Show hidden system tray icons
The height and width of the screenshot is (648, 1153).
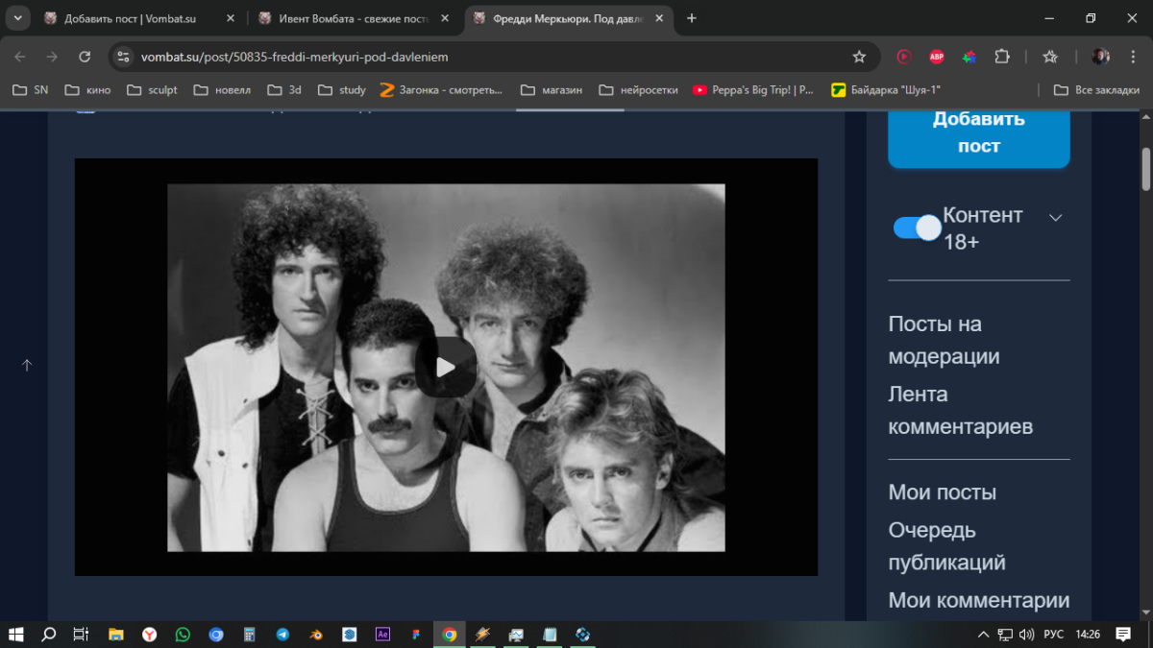point(983,635)
